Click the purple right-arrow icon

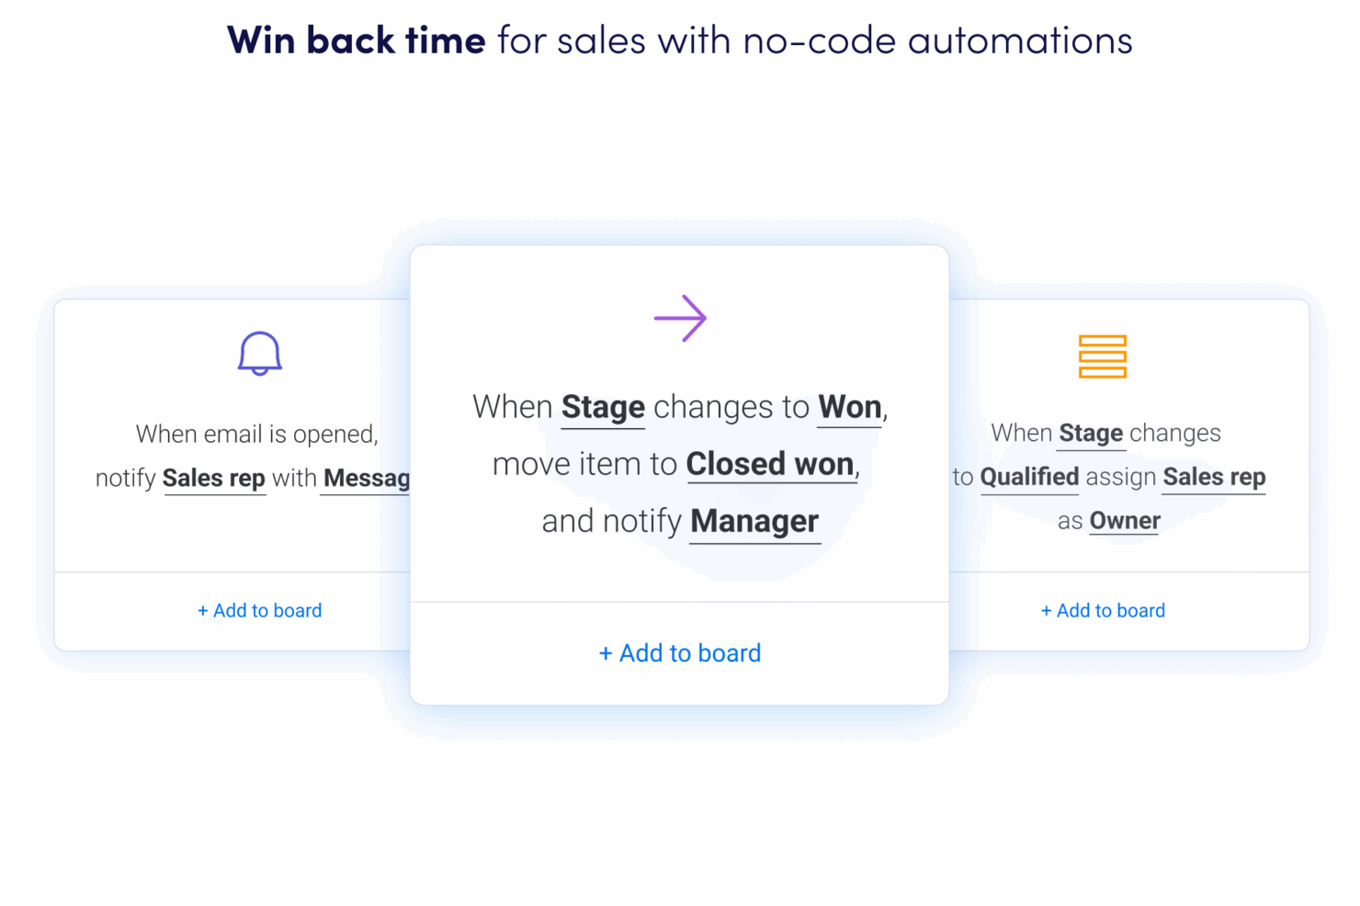[680, 319]
